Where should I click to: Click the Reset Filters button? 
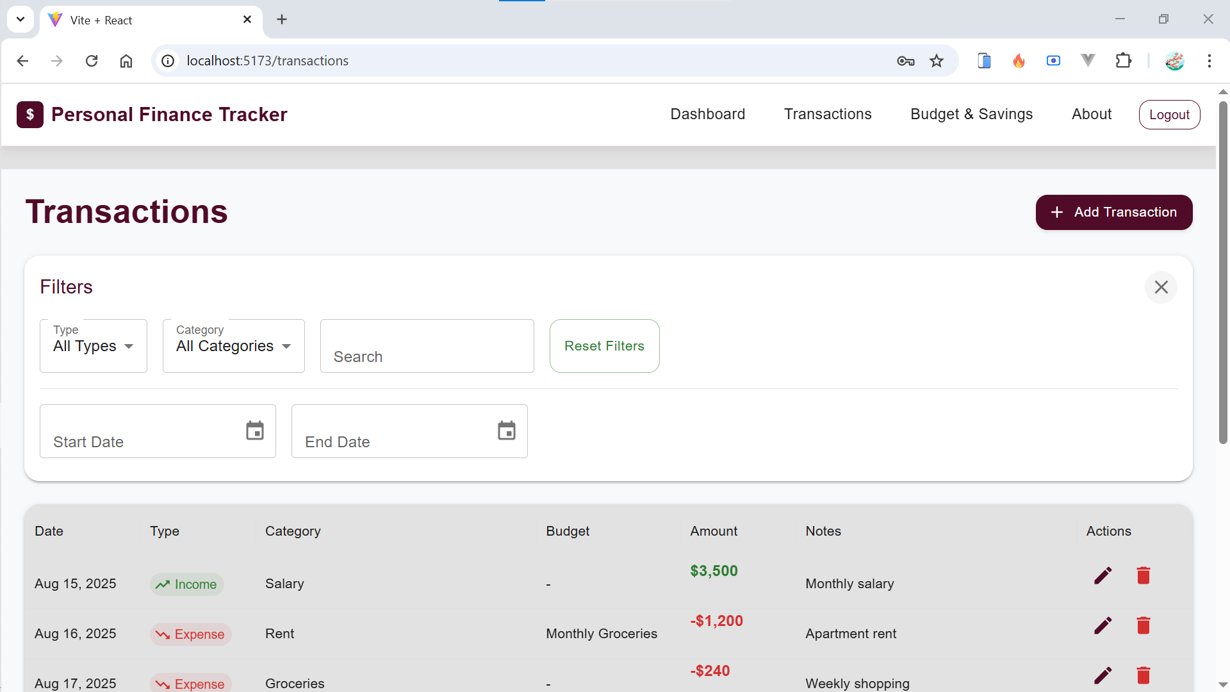(x=604, y=346)
